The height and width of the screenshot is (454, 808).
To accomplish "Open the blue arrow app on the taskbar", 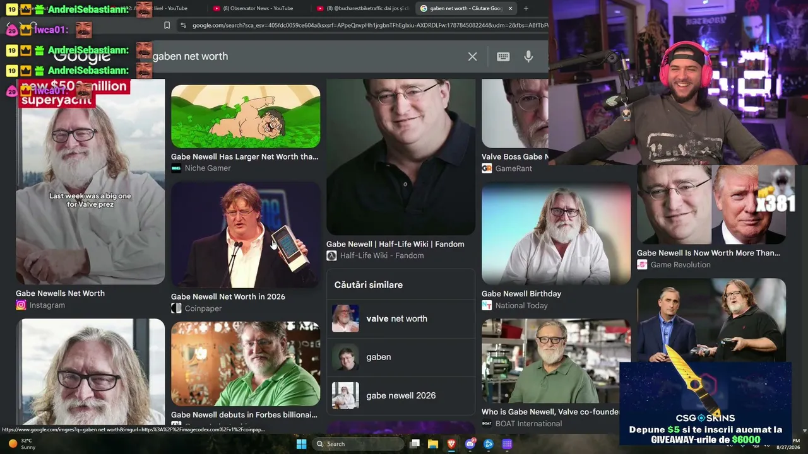I will point(488,444).
